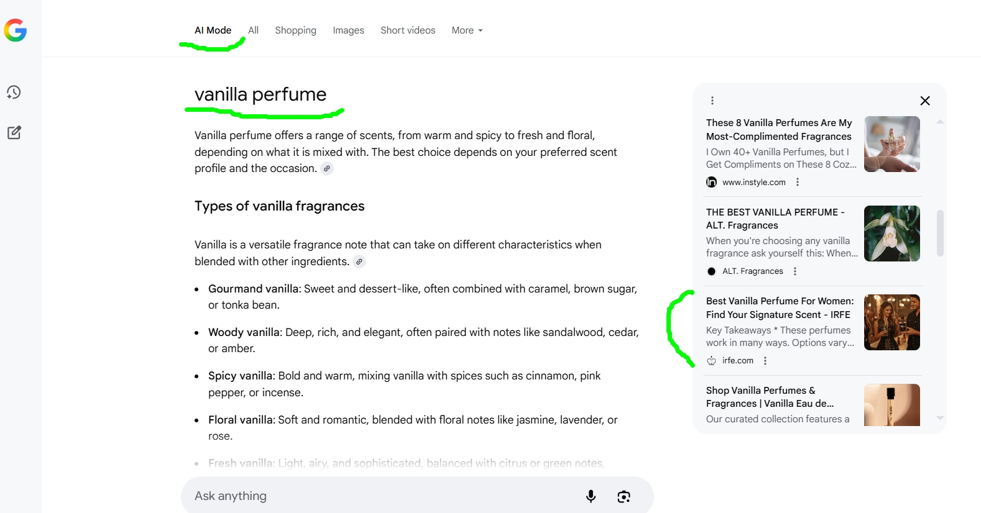Open more options for www.instyle.com source
Screen dimensions: 981x513
[798, 182]
